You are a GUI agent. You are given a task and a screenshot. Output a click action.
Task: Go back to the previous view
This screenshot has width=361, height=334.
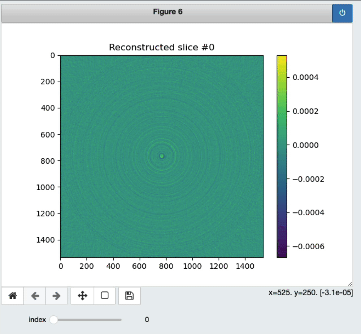tap(35, 296)
